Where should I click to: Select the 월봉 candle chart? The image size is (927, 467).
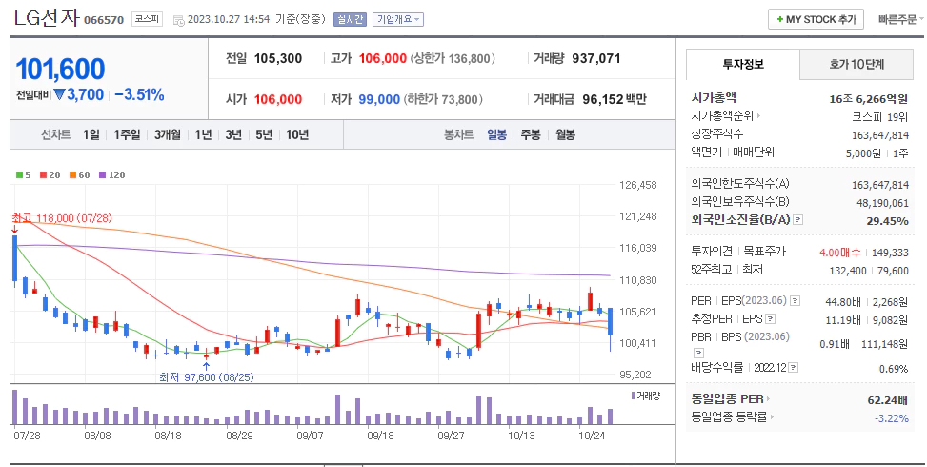point(565,134)
